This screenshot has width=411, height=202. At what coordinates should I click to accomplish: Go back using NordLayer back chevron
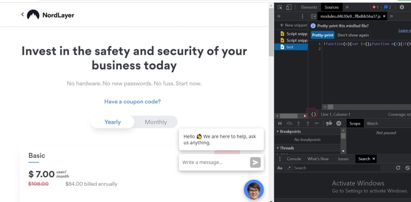coord(22,14)
